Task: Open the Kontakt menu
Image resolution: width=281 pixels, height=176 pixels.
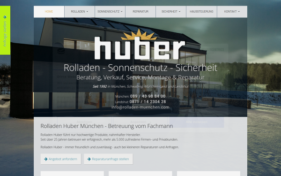Action: [x=232, y=12]
